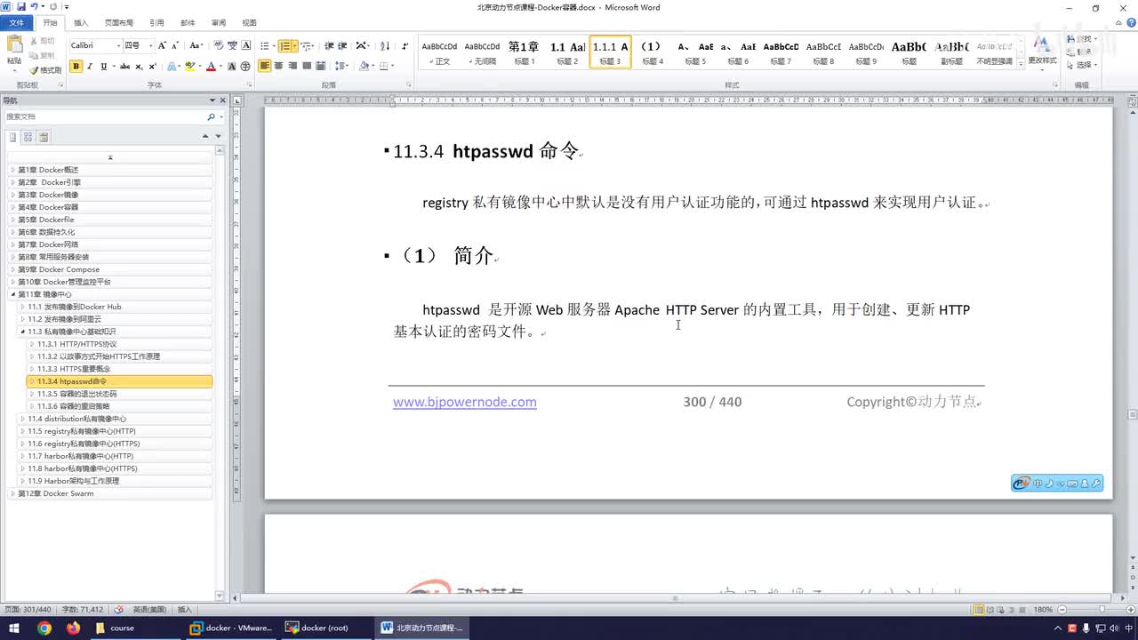This screenshot has height=640, width=1138.
Task: Center-align the paragraph
Action: point(279,66)
